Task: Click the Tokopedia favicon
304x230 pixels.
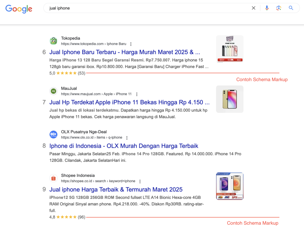Action: (53, 41)
